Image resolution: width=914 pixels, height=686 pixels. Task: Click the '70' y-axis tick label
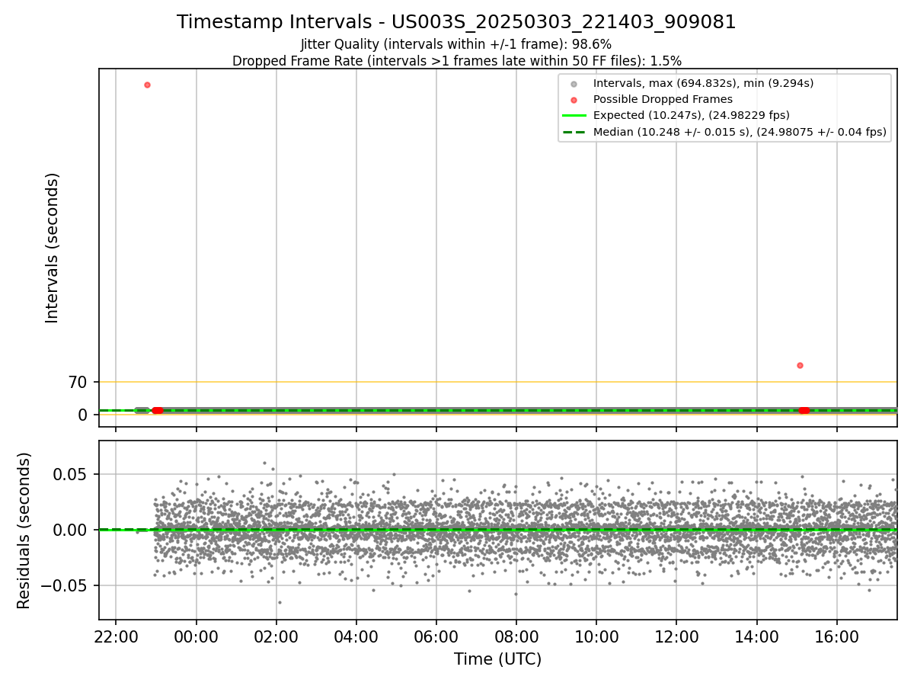[x=78, y=382]
